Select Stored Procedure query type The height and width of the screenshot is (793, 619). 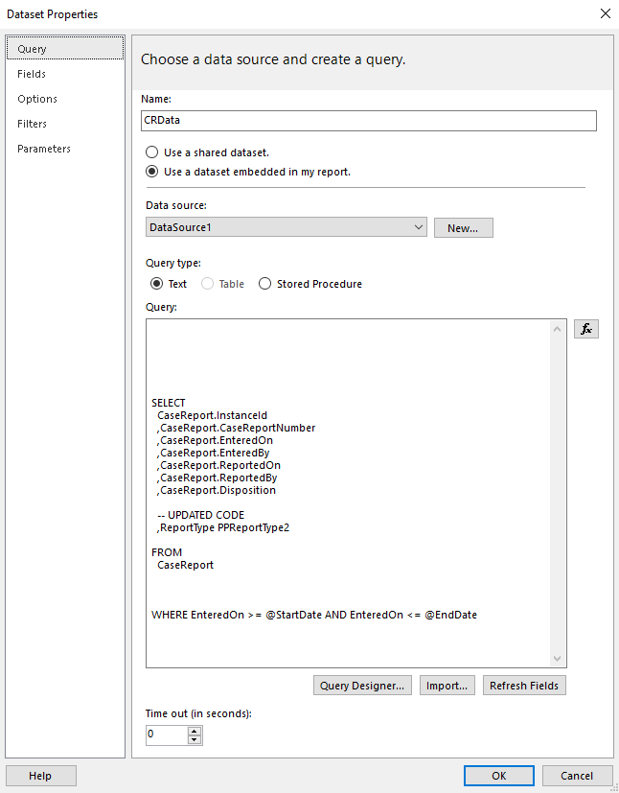[x=265, y=284]
